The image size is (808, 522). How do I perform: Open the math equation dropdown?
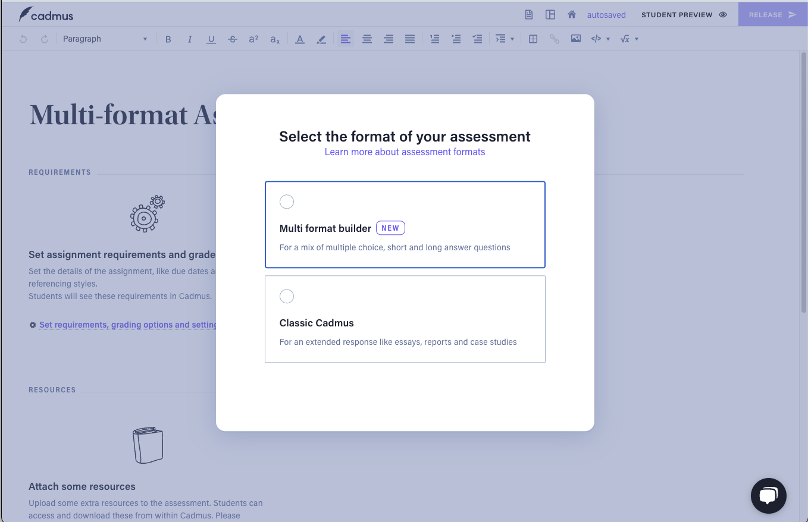[629, 39]
